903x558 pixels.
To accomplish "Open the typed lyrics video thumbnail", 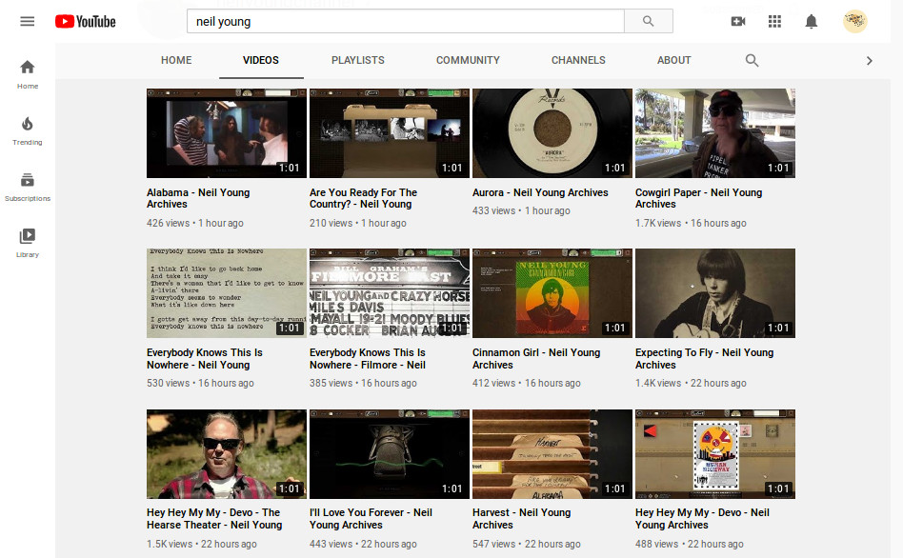I will 227,293.
